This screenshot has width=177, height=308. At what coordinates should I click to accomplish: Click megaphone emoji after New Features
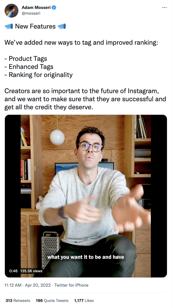[62, 26]
